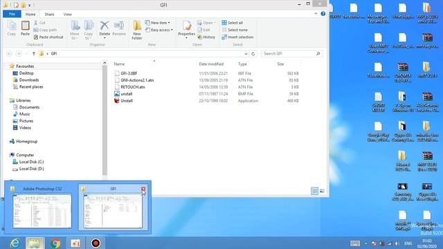Open the Copy to dropdown
The width and height of the screenshot is (443, 249).
point(89,30)
